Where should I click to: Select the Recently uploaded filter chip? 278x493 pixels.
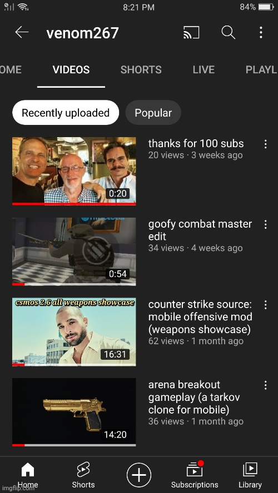(66, 113)
